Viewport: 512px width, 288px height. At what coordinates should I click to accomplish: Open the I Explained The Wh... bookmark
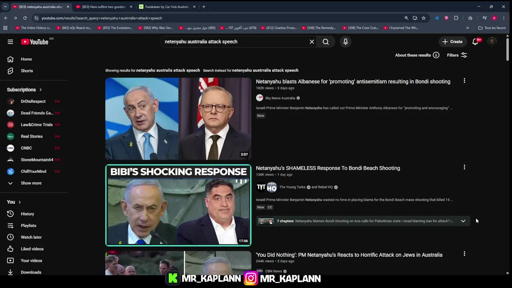pos(401,28)
